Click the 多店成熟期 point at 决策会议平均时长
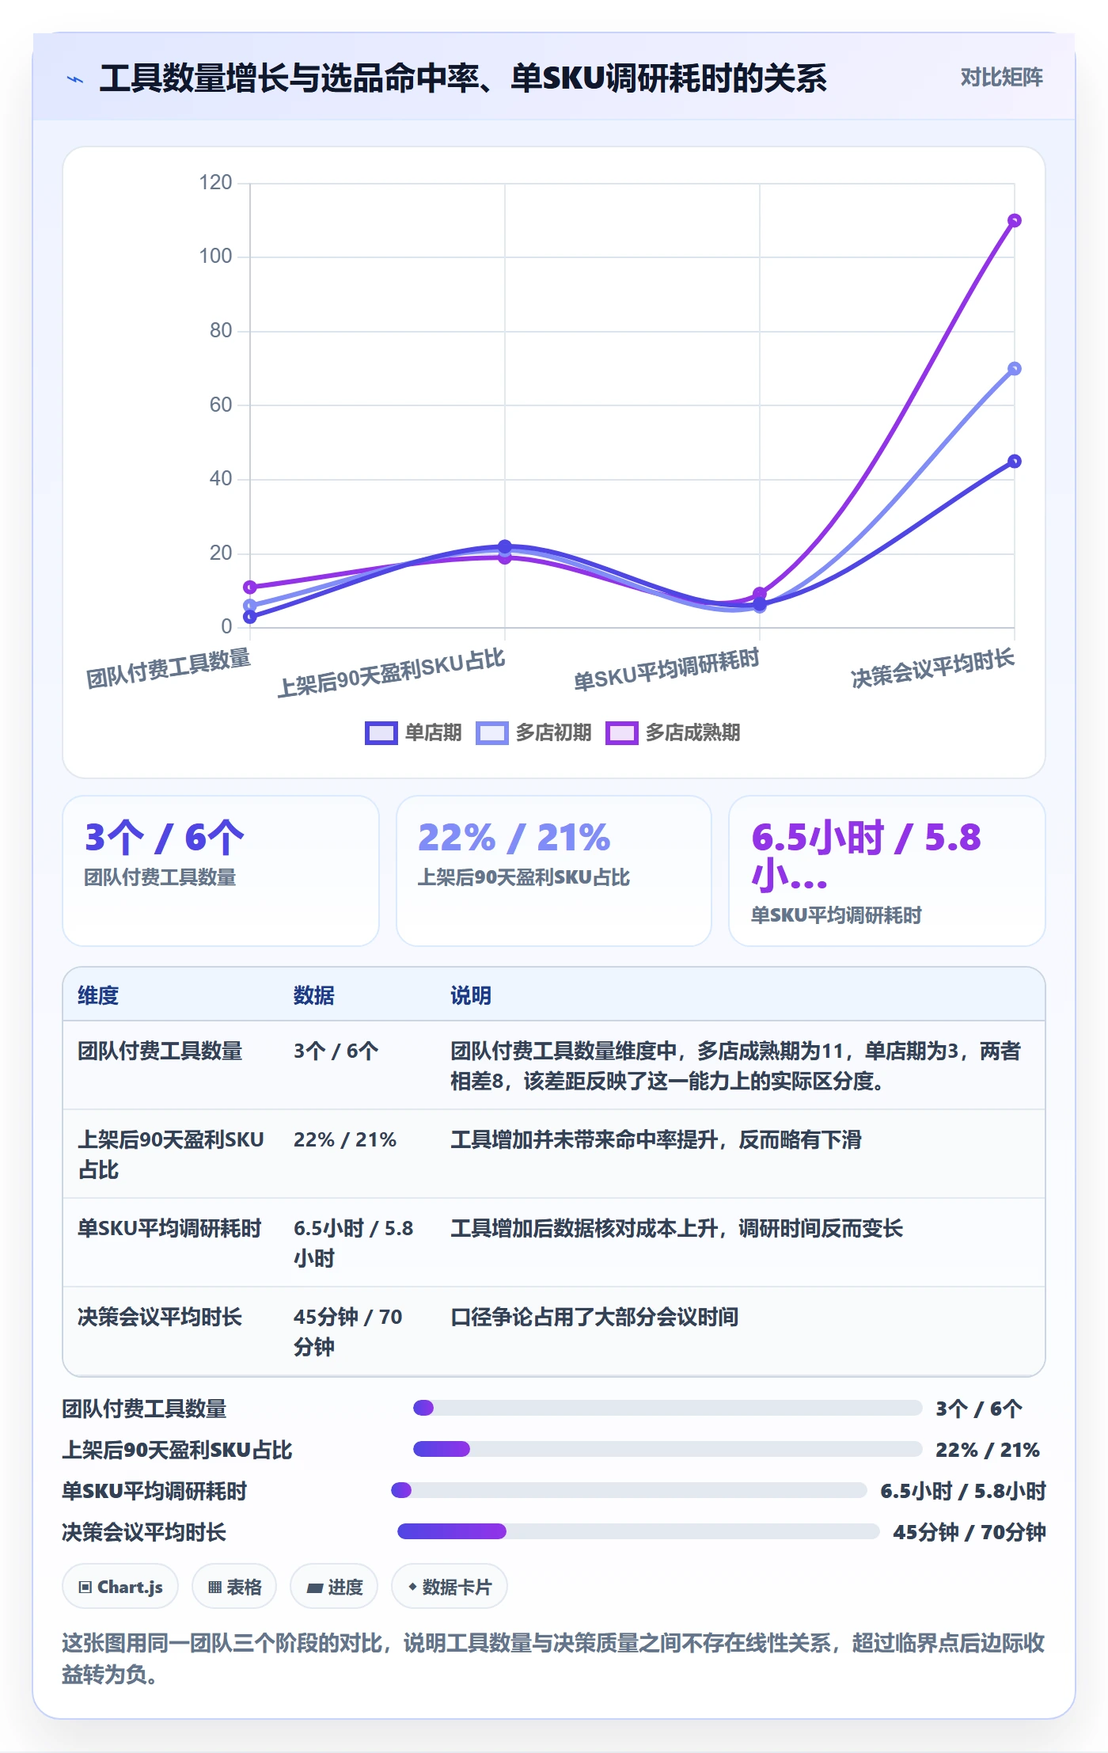 click(x=1015, y=221)
